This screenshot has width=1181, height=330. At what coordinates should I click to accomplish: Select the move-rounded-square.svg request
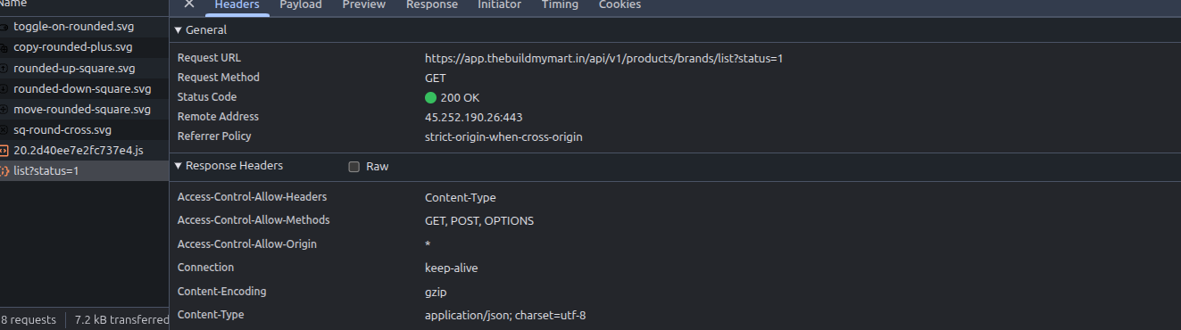pyautogui.click(x=84, y=109)
